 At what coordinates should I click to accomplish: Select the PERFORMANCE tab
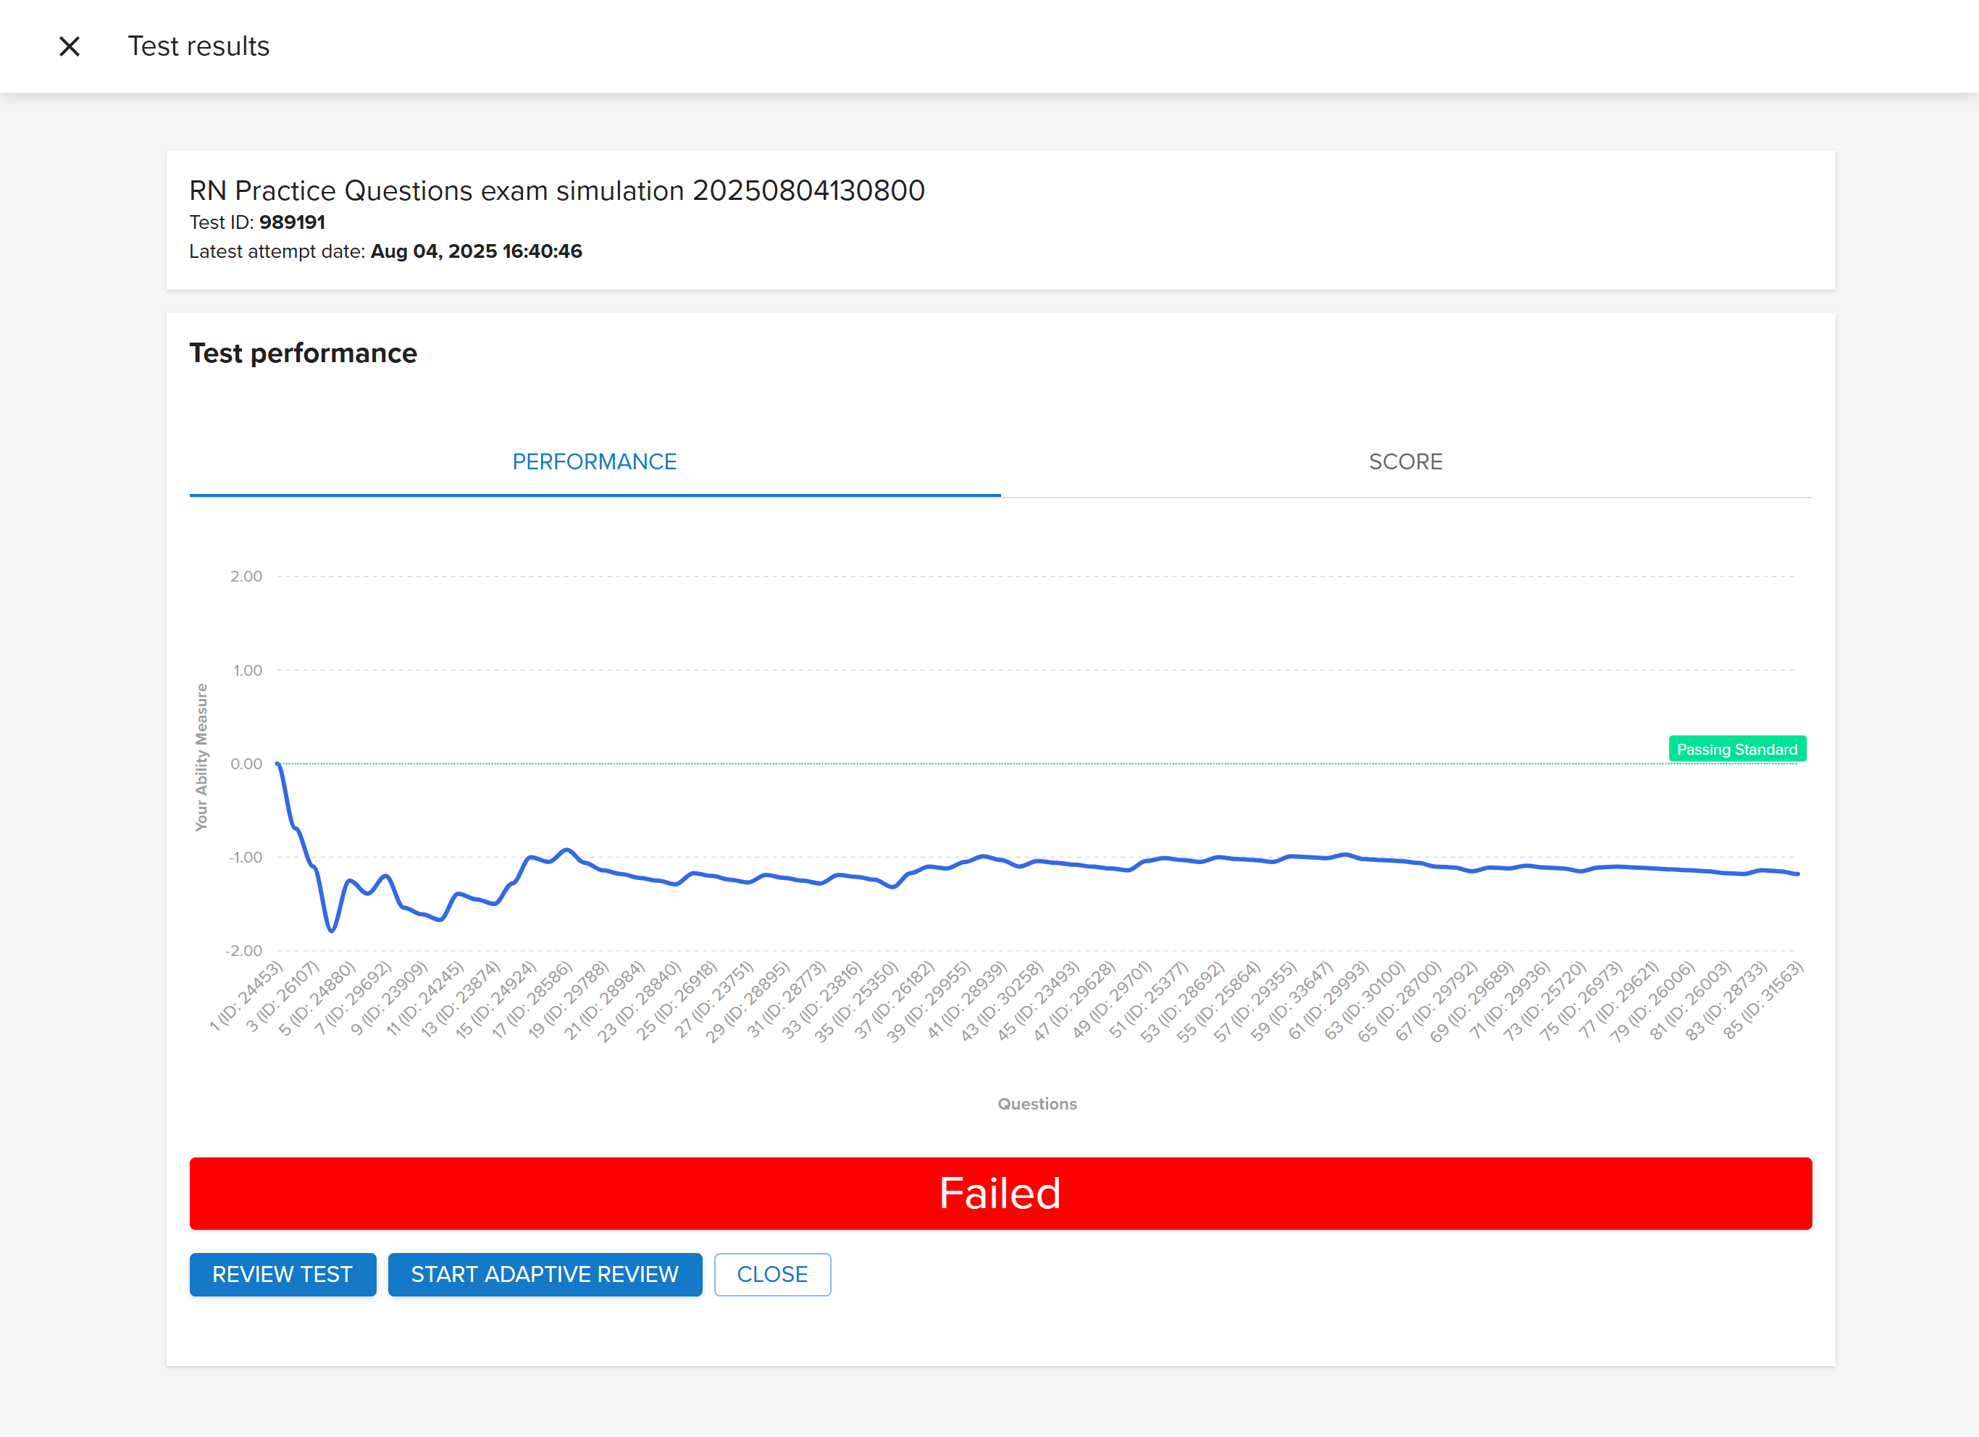[594, 461]
